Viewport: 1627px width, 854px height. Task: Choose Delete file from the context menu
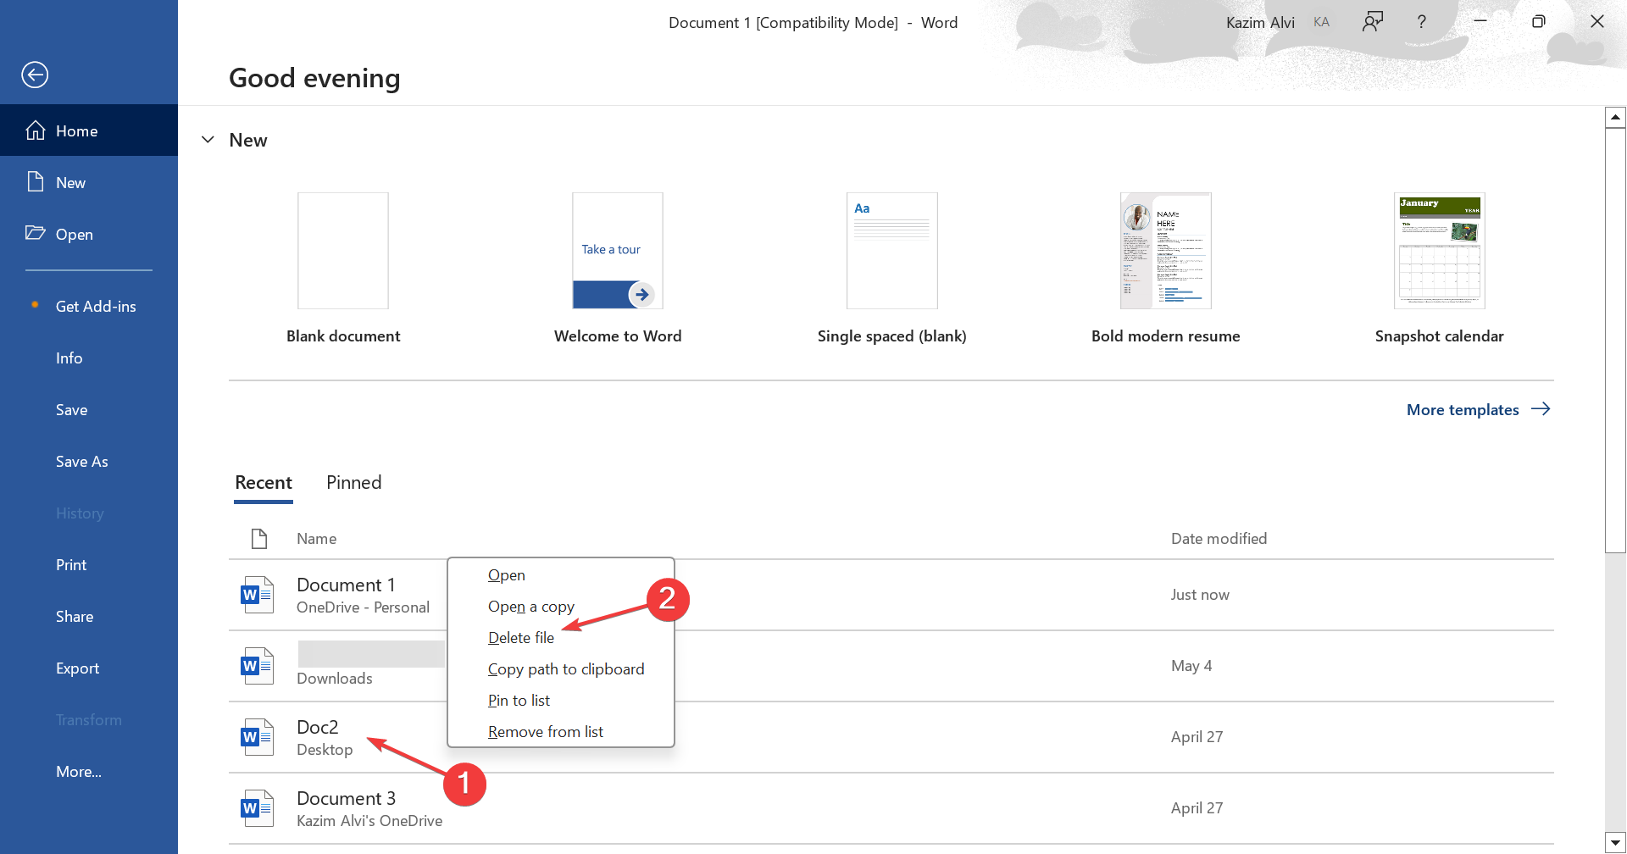pos(520,637)
